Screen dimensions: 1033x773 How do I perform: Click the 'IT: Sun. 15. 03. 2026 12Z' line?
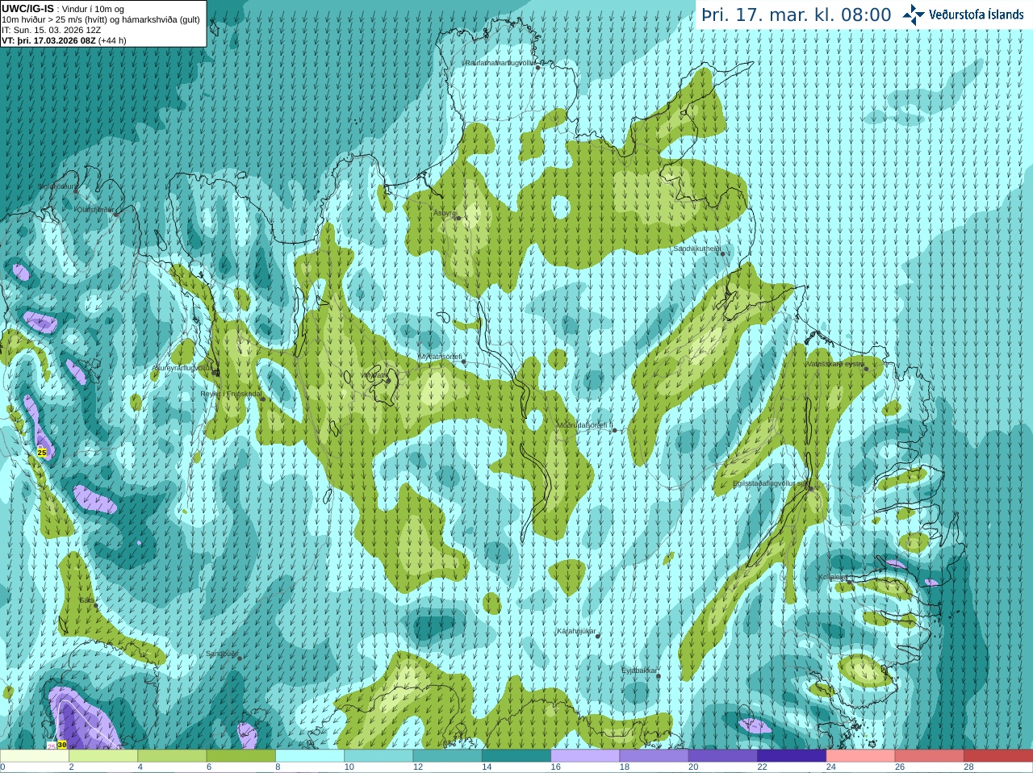tap(51, 30)
